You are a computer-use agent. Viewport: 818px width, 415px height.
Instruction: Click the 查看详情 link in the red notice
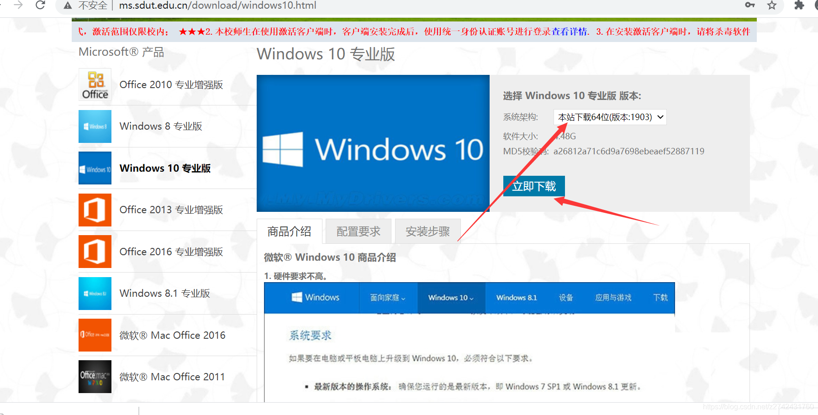(570, 32)
